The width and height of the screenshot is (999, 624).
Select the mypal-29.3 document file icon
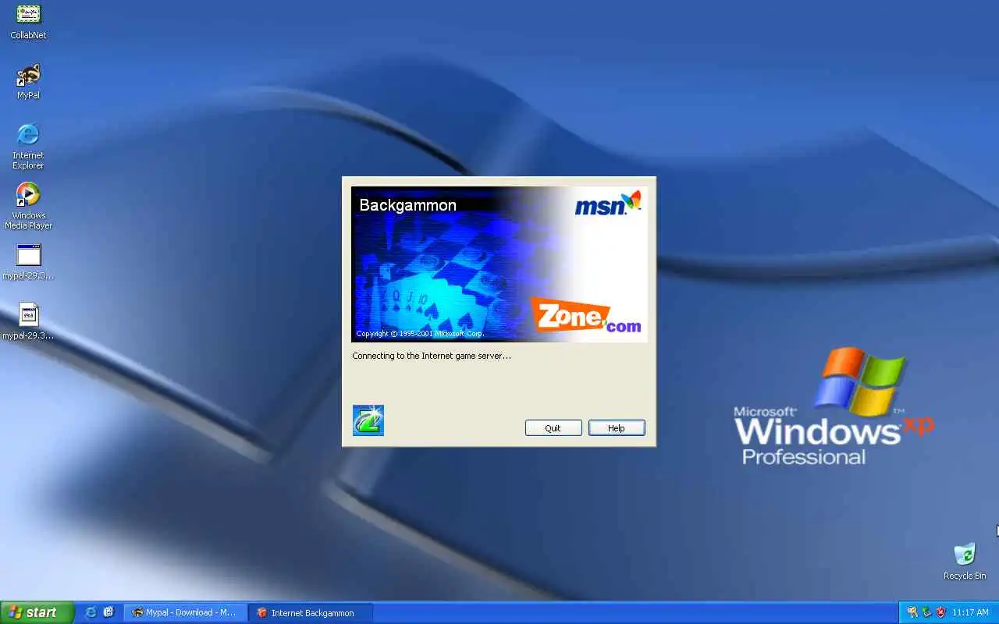28,321
